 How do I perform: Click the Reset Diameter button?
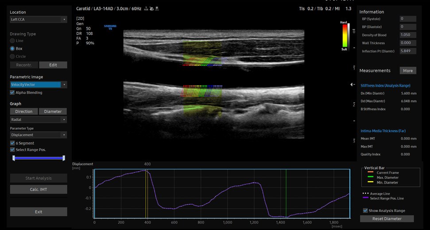click(x=387, y=219)
